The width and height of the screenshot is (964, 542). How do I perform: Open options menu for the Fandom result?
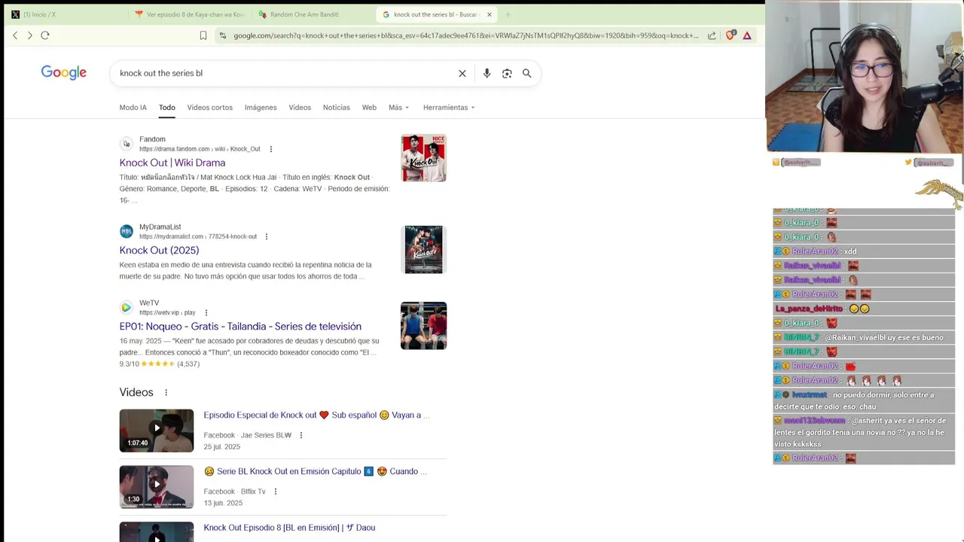[x=271, y=149]
